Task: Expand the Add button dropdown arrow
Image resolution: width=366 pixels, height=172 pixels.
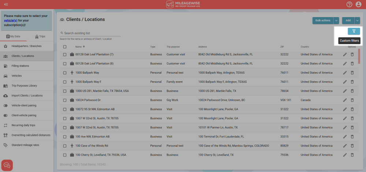Action: coord(357,21)
